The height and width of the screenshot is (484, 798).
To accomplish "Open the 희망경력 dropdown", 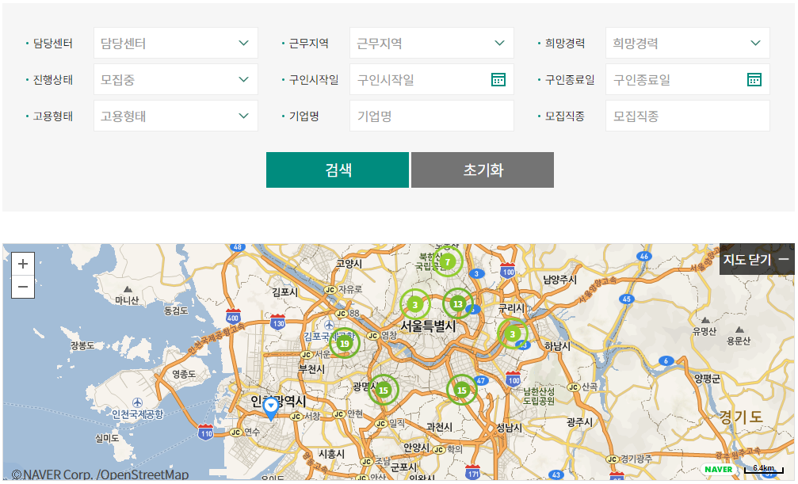I will (x=687, y=43).
